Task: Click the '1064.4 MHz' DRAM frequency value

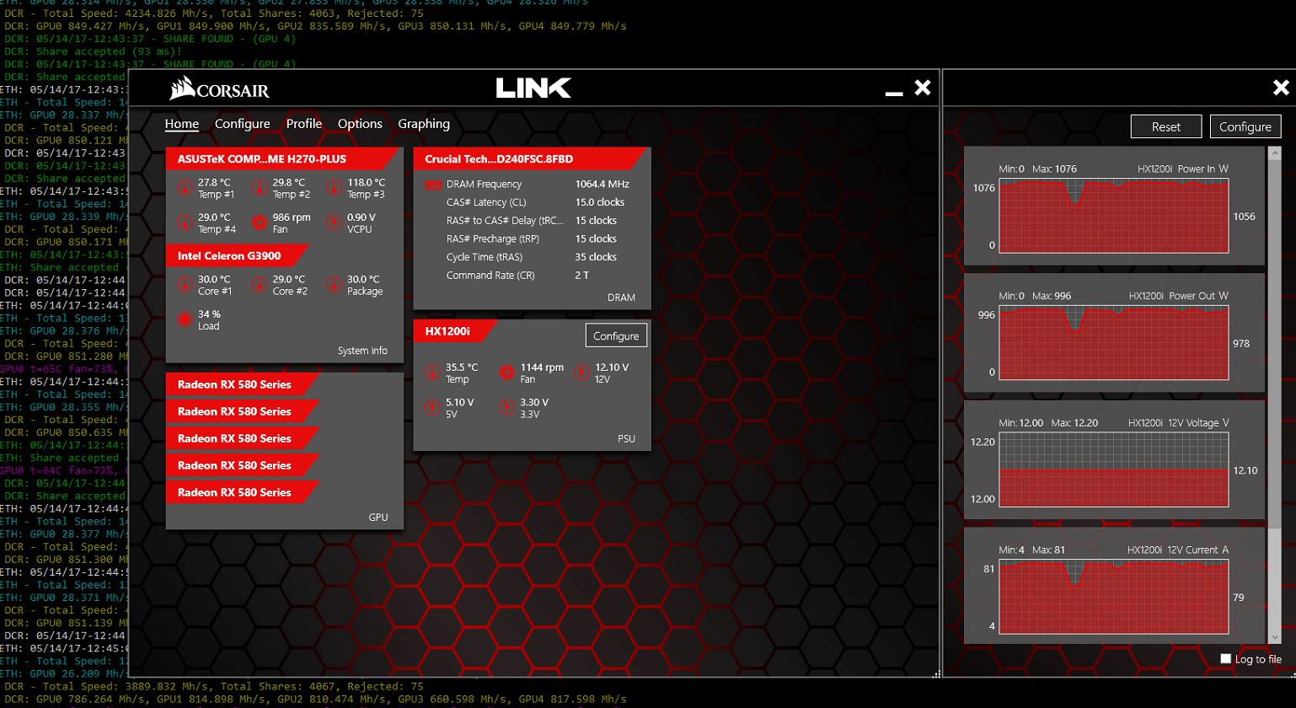Action: pyautogui.click(x=602, y=184)
